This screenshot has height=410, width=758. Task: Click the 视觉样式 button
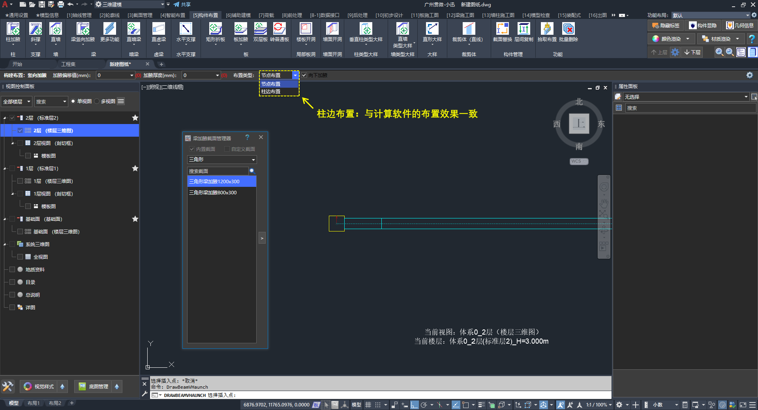pos(39,387)
